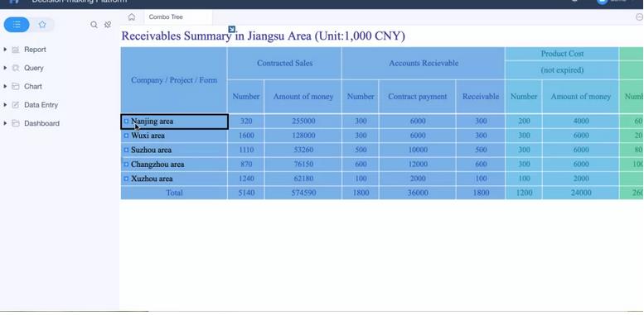Open the Chart sidebar item
The height and width of the screenshot is (315, 644).
[33, 87]
